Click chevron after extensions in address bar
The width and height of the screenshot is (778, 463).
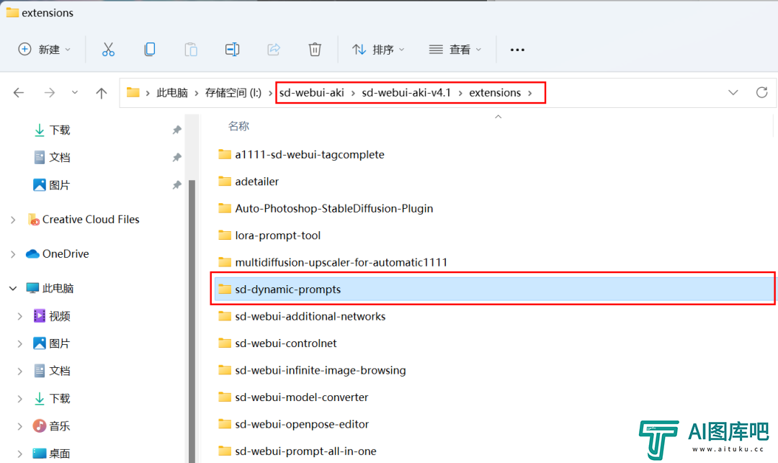pyautogui.click(x=530, y=93)
